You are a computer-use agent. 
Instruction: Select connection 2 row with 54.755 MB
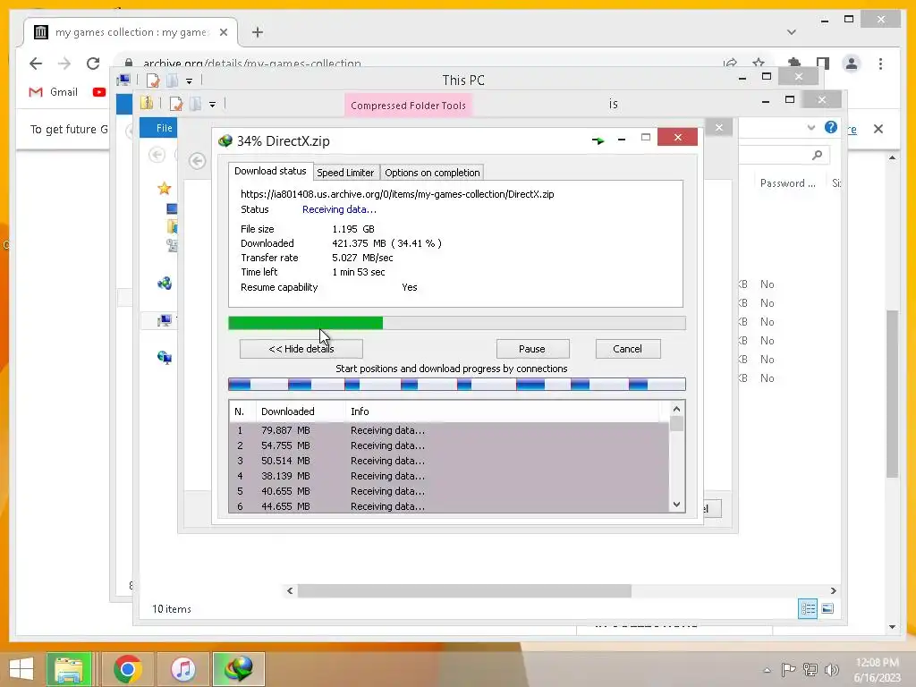tap(449, 445)
